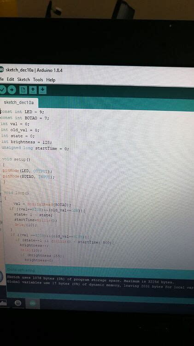Click the 'startTime=millis();' line
Viewport: 194px width, 346px height.
[36, 220]
